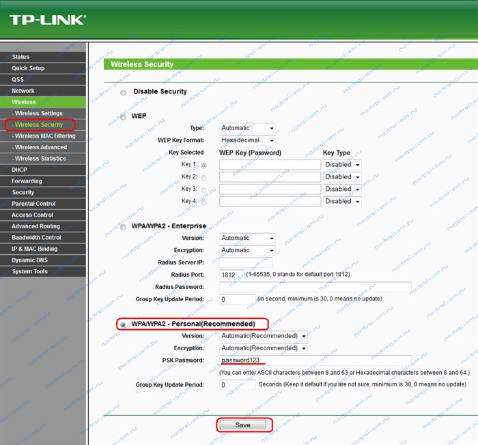This screenshot has height=445, width=478.
Task: Choose the WPA/WPA2 - Enterprise radio button
Action: (123, 227)
